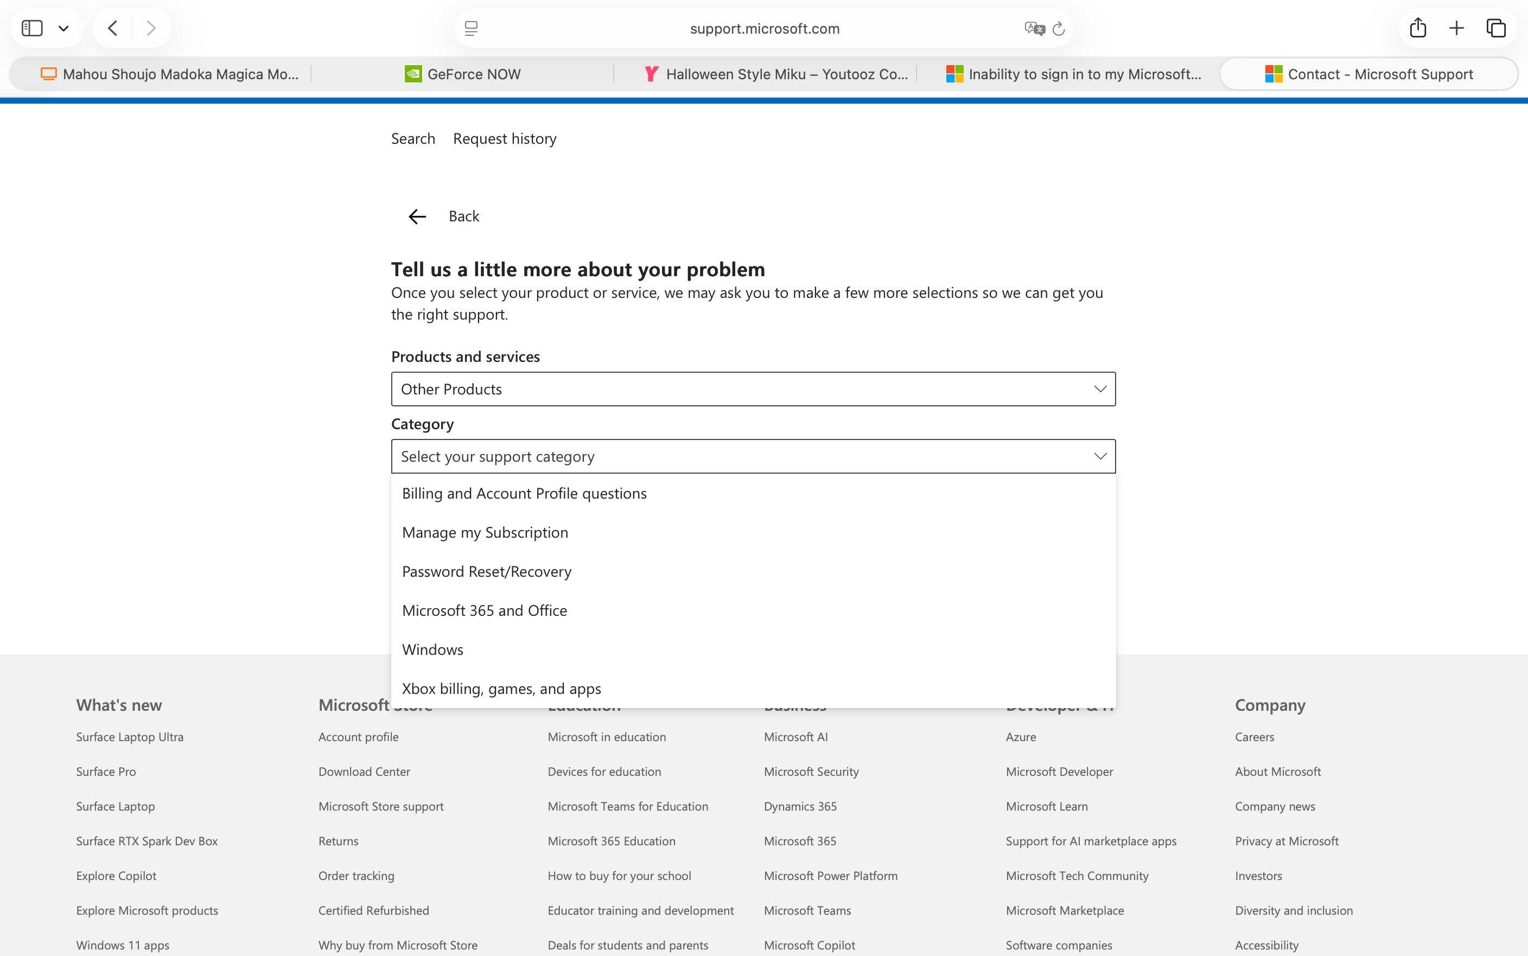Toggle the Safari sidebar icon

[31, 28]
